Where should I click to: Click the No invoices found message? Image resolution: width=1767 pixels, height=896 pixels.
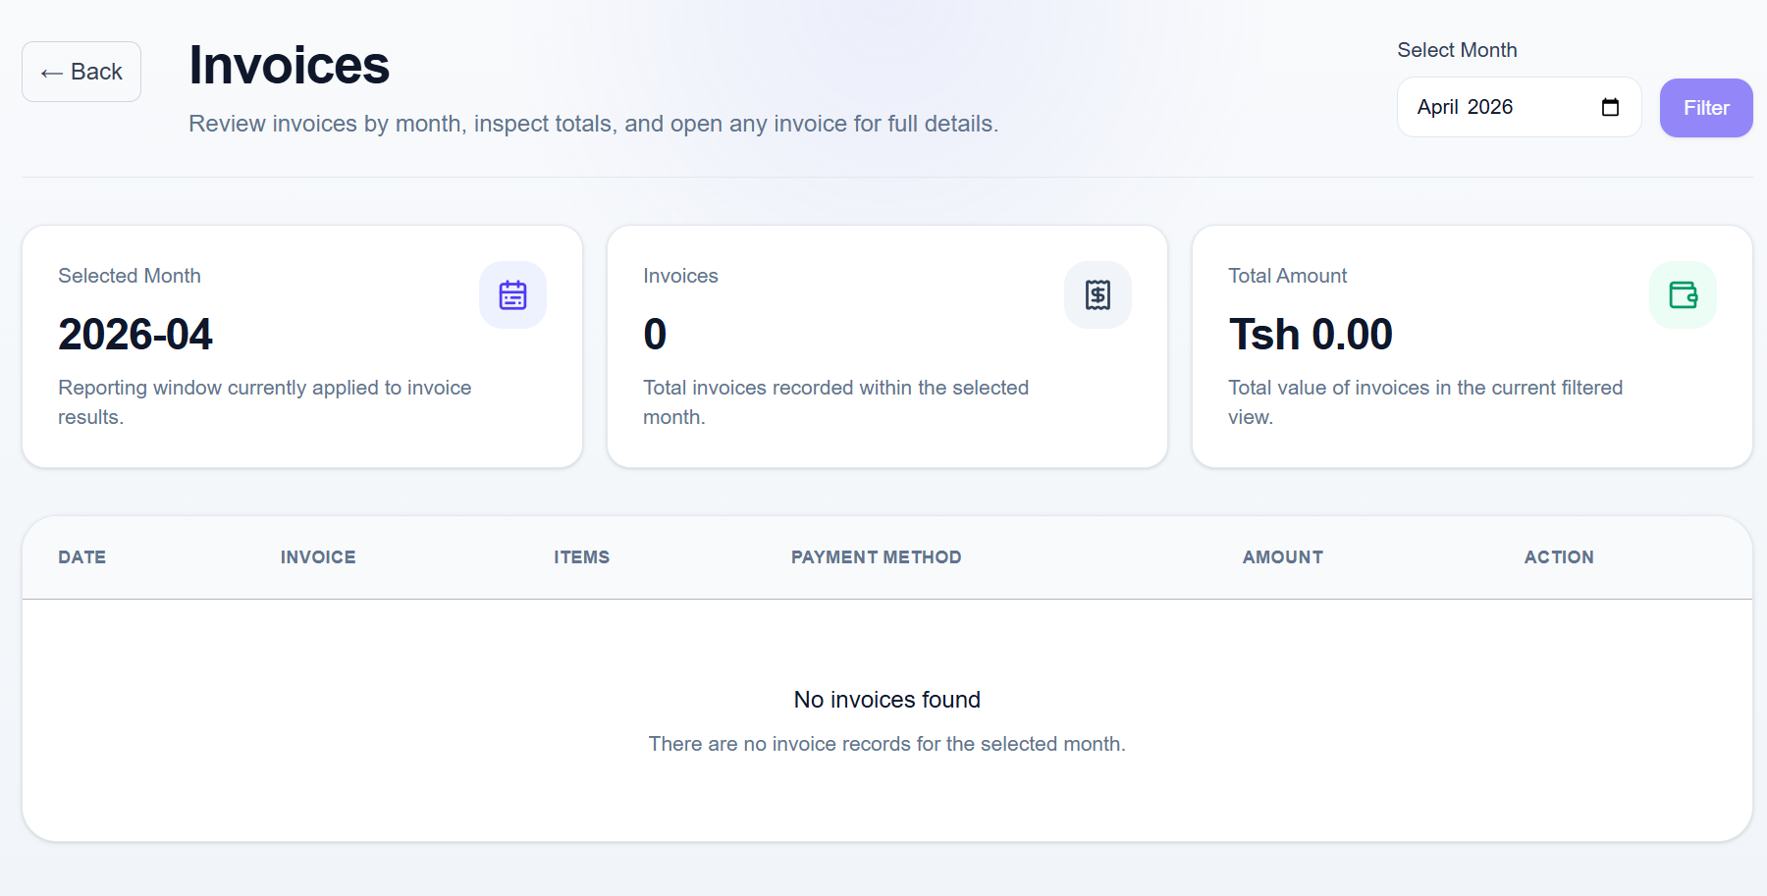pos(887,700)
